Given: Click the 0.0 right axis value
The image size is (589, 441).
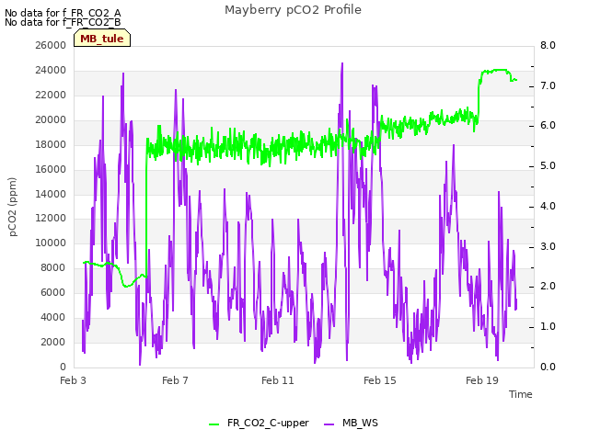Looking at the screenshot, I should [x=548, y=367].
